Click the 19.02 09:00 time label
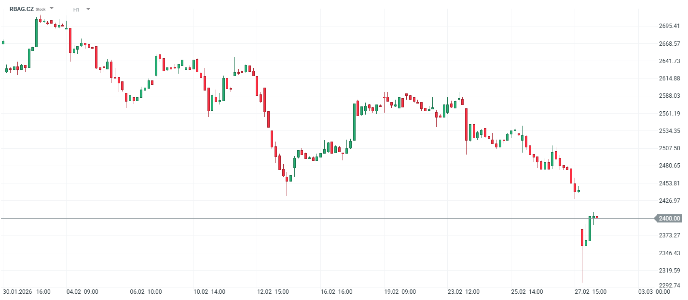 (400, 292)
